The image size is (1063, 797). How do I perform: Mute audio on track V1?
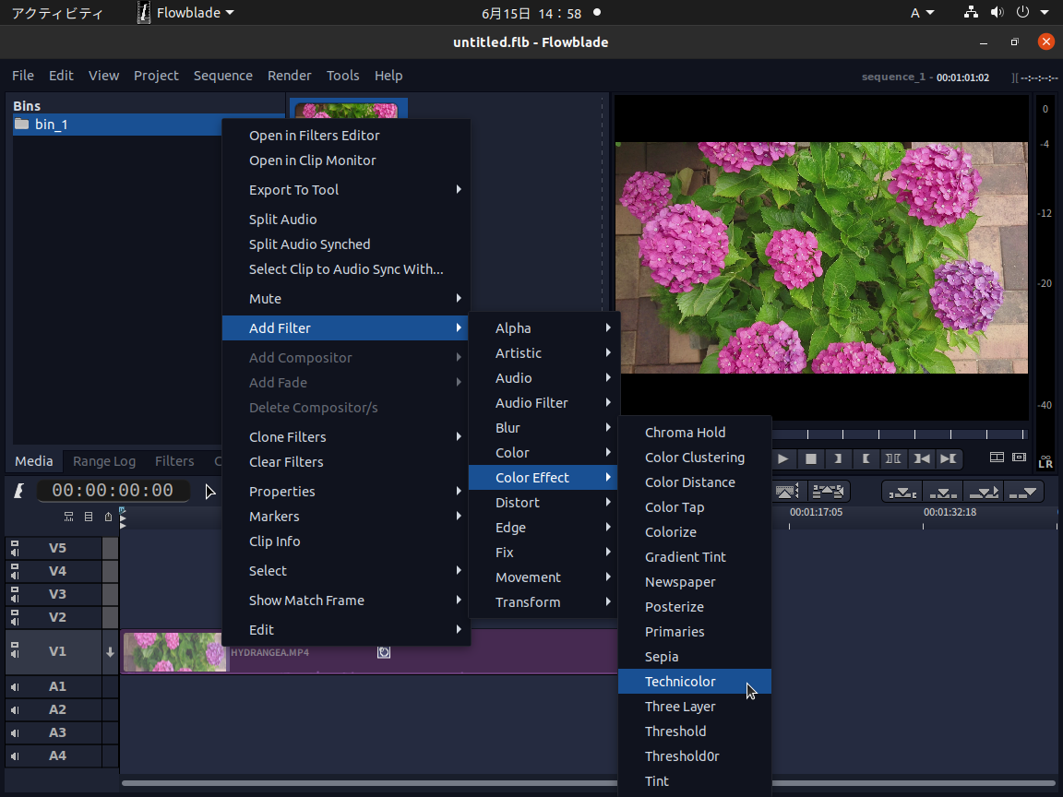14,653
